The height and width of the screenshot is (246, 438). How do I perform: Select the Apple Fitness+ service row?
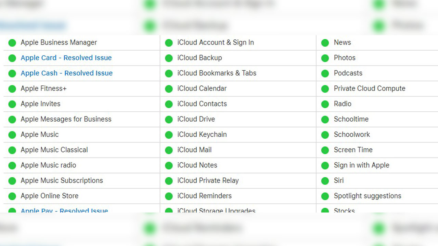coord(43,88)
